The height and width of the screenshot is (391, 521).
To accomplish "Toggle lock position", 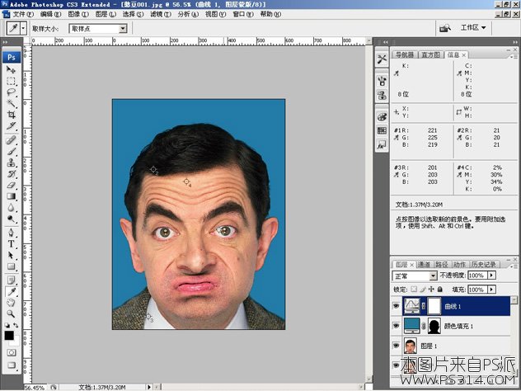I will [431, 290].
